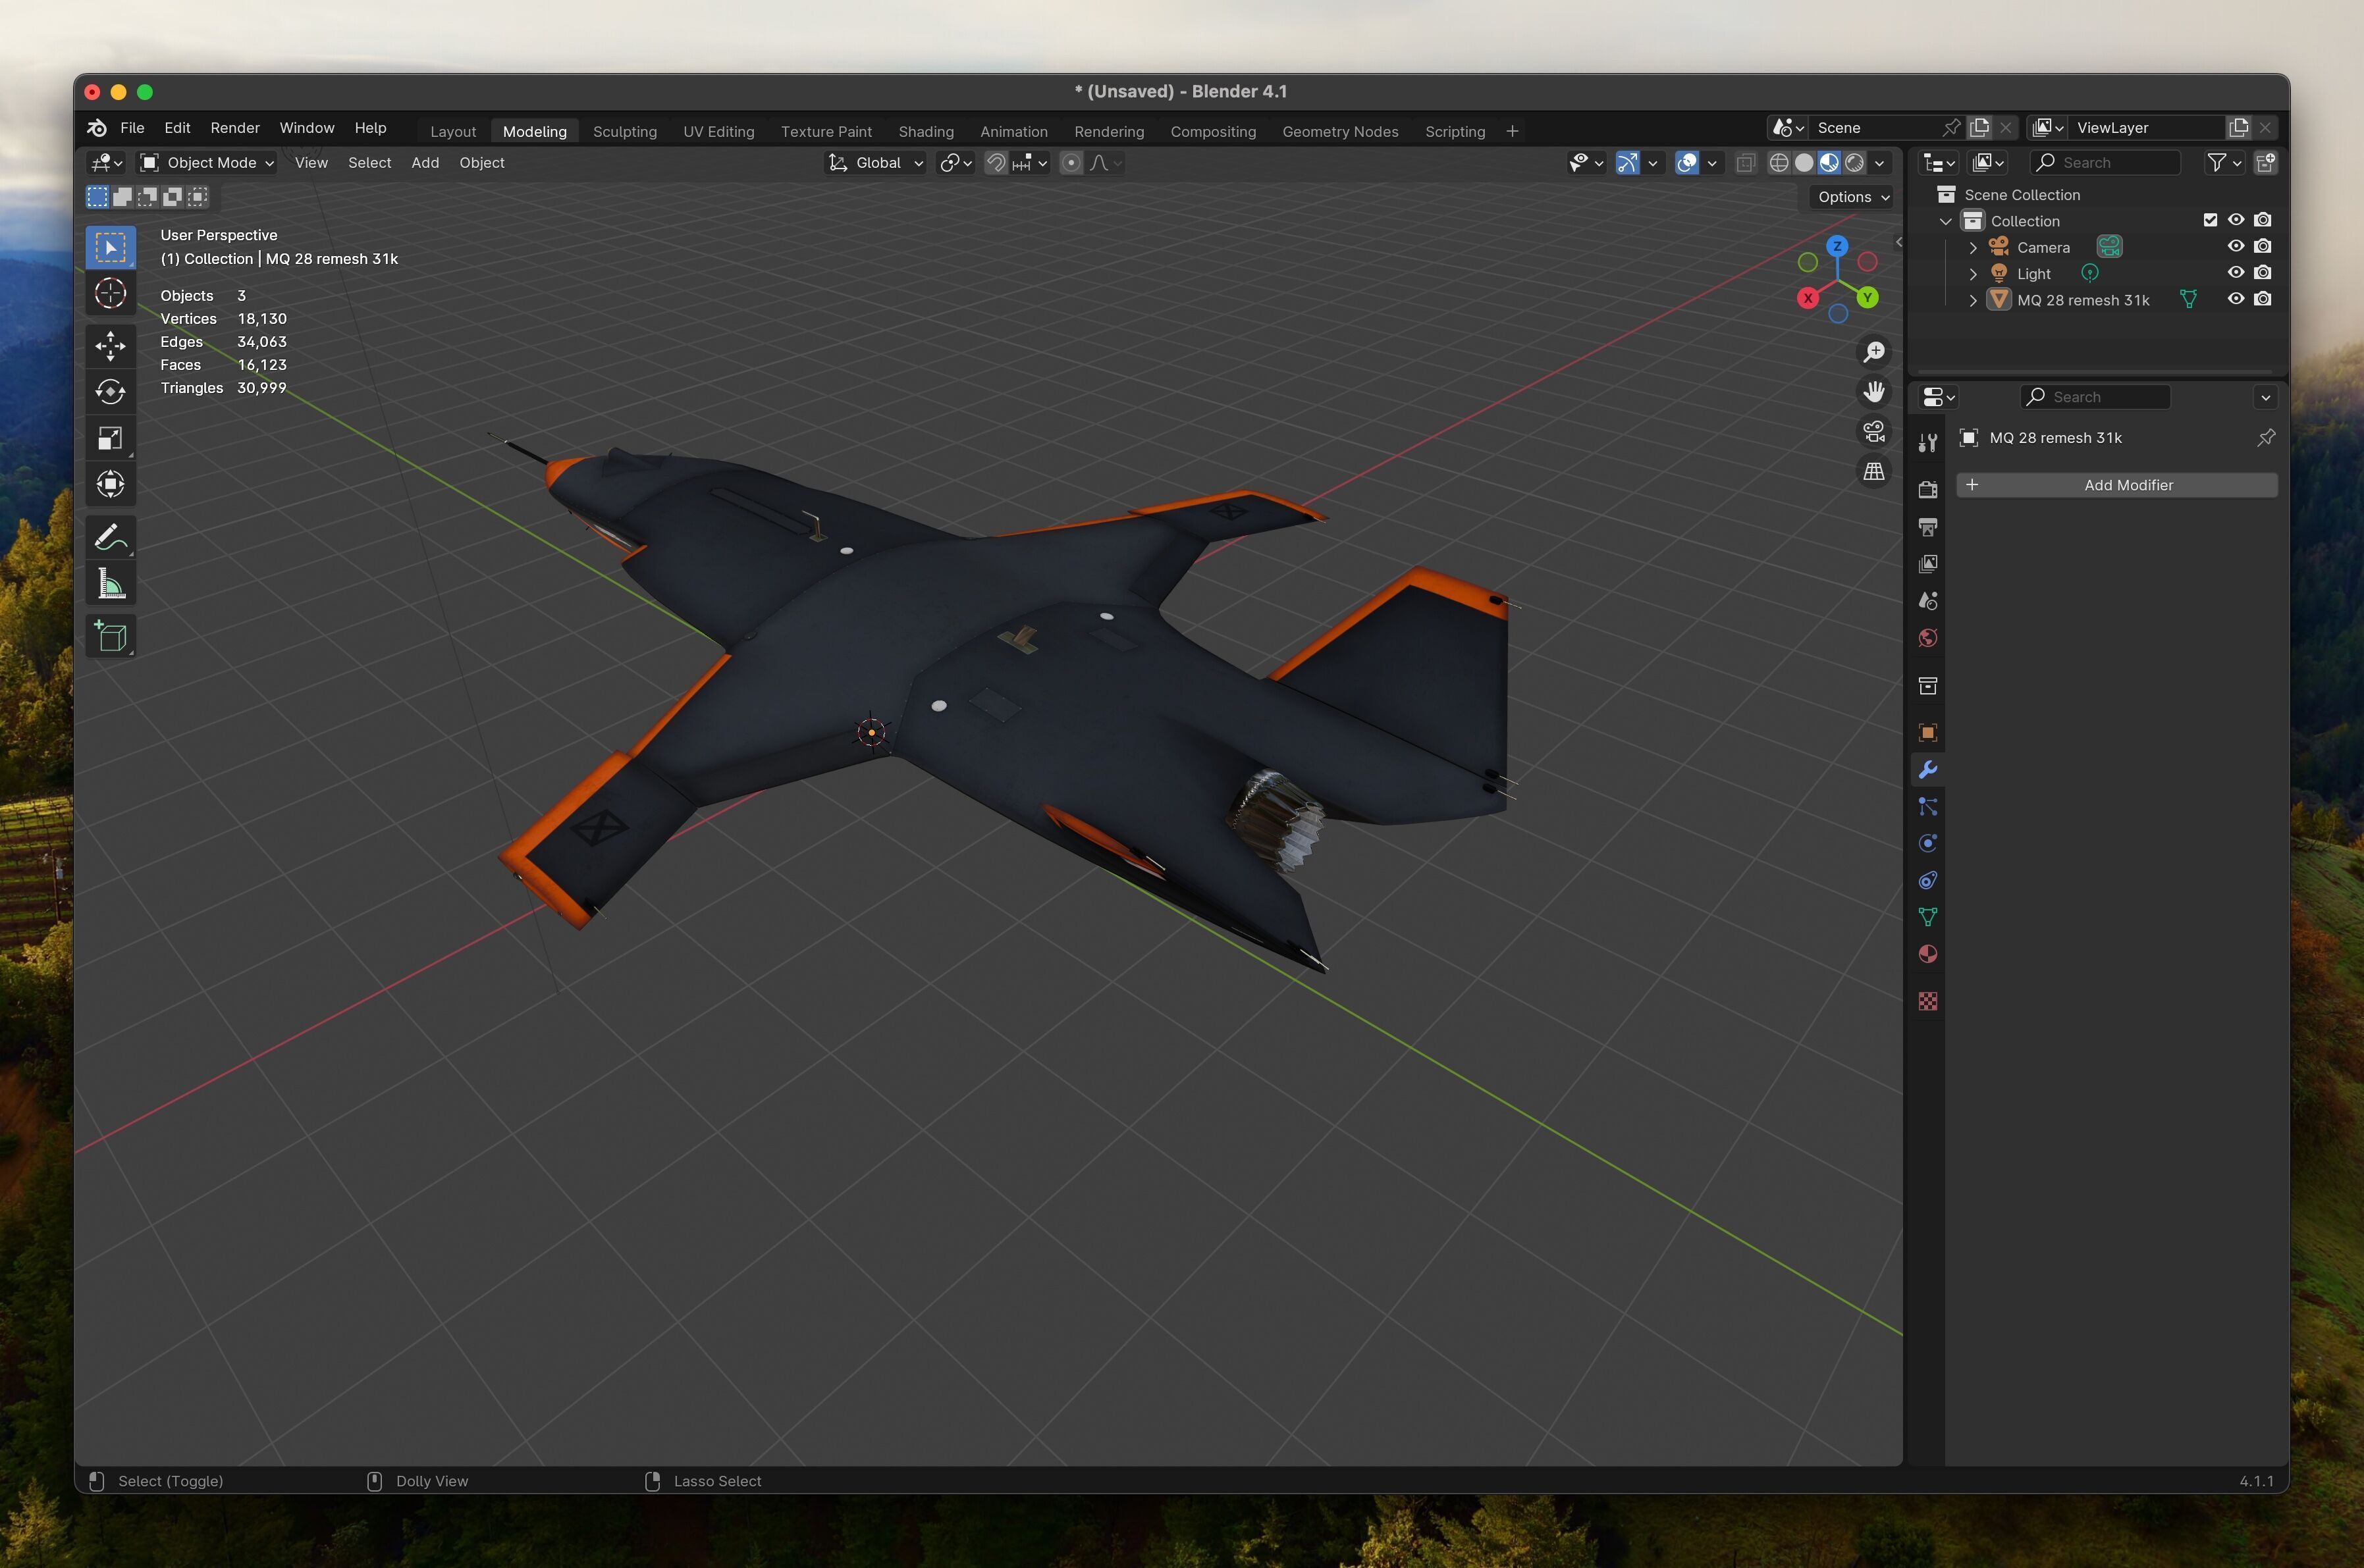This screenshot has height=1568, width=2364.
Task: Click the Z axis on navigation gizmo
Action: (x=1837, y=246)
